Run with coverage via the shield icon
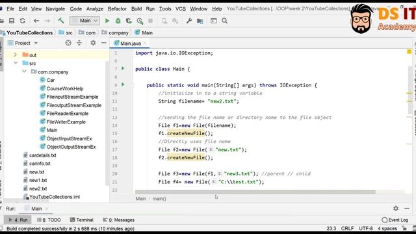The image size is (416, 234). (129, 21)
